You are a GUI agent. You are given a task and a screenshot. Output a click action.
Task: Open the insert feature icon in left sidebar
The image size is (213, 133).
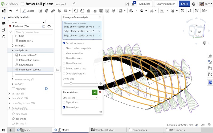[x=4, y=17]
